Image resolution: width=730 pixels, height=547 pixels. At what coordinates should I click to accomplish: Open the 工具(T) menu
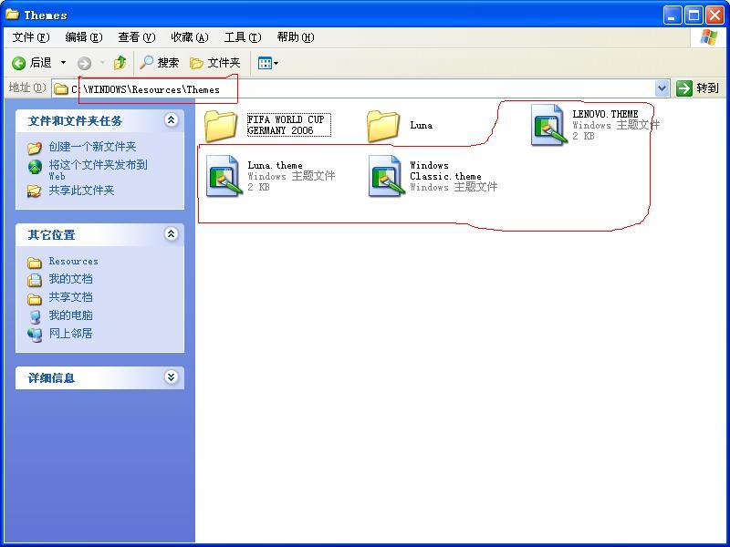243,37
